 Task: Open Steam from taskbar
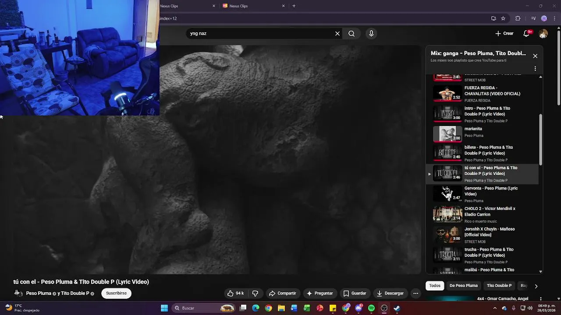tap(397, 308)
